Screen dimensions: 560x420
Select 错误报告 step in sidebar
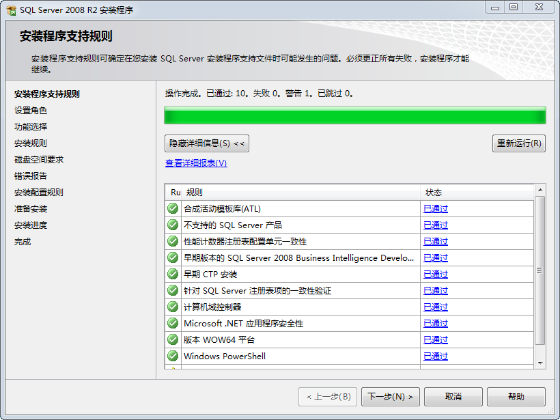tap(31, 176)
